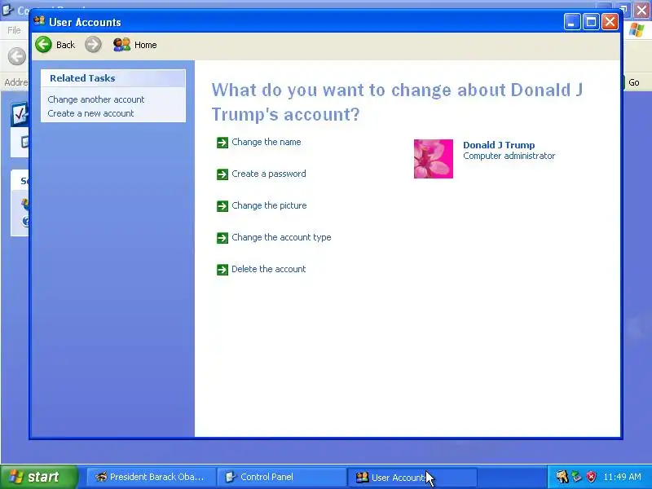Click the green arrow beside Change the account type
The width and height of the screenshot is (652, 489).
click(222, 238)
